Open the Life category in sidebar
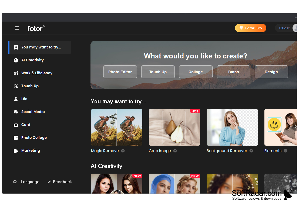The image size is (299, 207). (24, 99)
